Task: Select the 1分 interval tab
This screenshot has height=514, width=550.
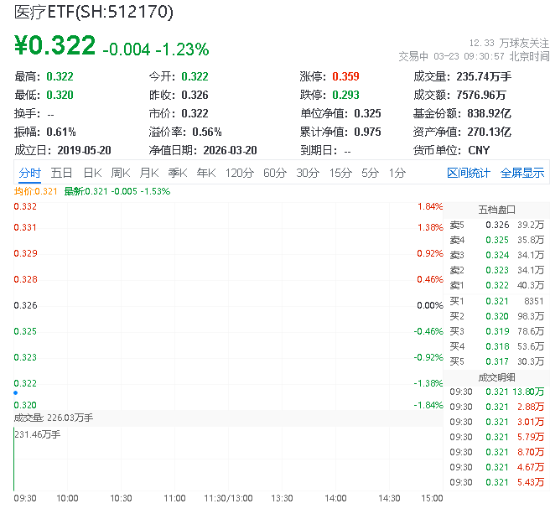Action: [x=397, y=173]
